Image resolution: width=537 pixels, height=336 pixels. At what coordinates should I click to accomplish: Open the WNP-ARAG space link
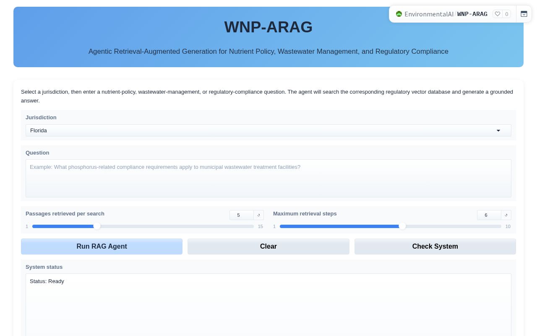(472, 14)
